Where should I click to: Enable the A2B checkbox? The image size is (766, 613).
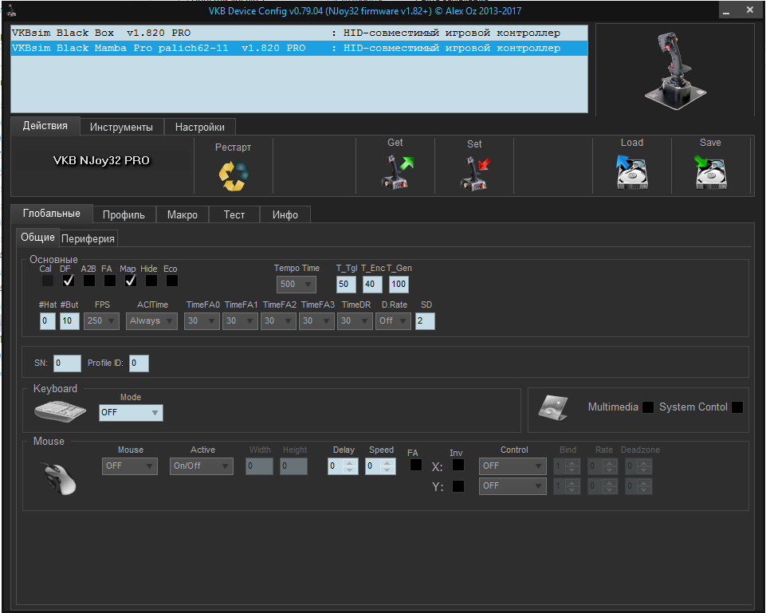[89, 281]
